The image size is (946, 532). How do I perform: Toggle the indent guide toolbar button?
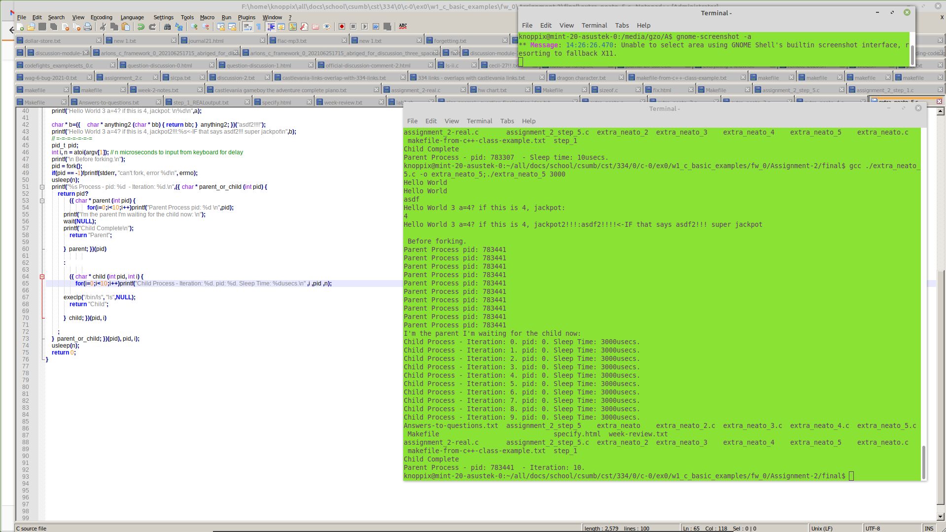coord(270,27)
